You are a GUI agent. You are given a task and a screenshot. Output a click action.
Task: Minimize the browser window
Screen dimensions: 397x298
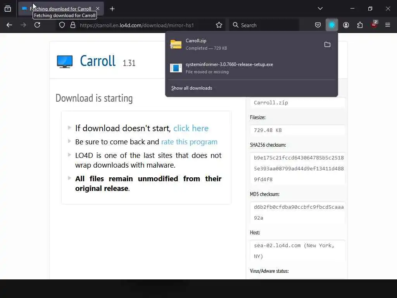[352, 9]
